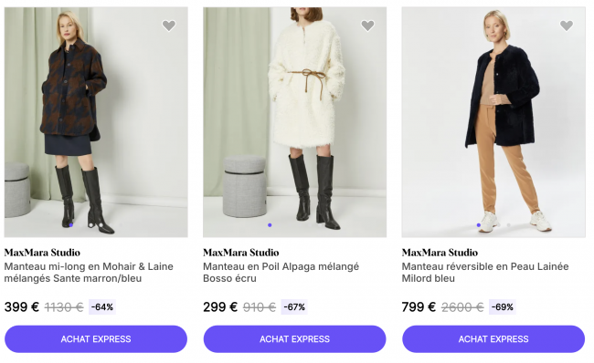Open MaxMara Studio brand above mohair coat
Viewport: 594px width, 363px height.
coord(42,253)
